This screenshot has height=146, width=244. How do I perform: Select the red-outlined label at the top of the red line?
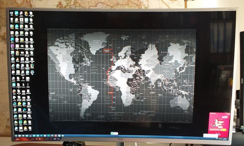click(108, 51)
